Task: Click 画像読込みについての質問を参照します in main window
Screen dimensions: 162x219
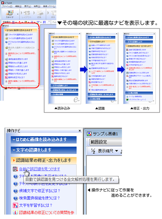Action: tap(22, 54)
